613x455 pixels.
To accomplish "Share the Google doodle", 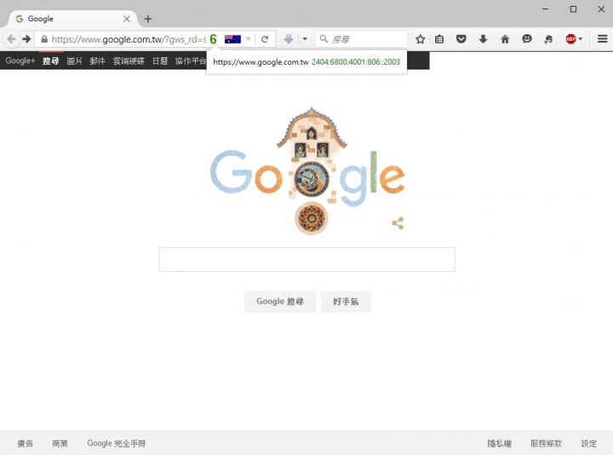I will (398, 223).
